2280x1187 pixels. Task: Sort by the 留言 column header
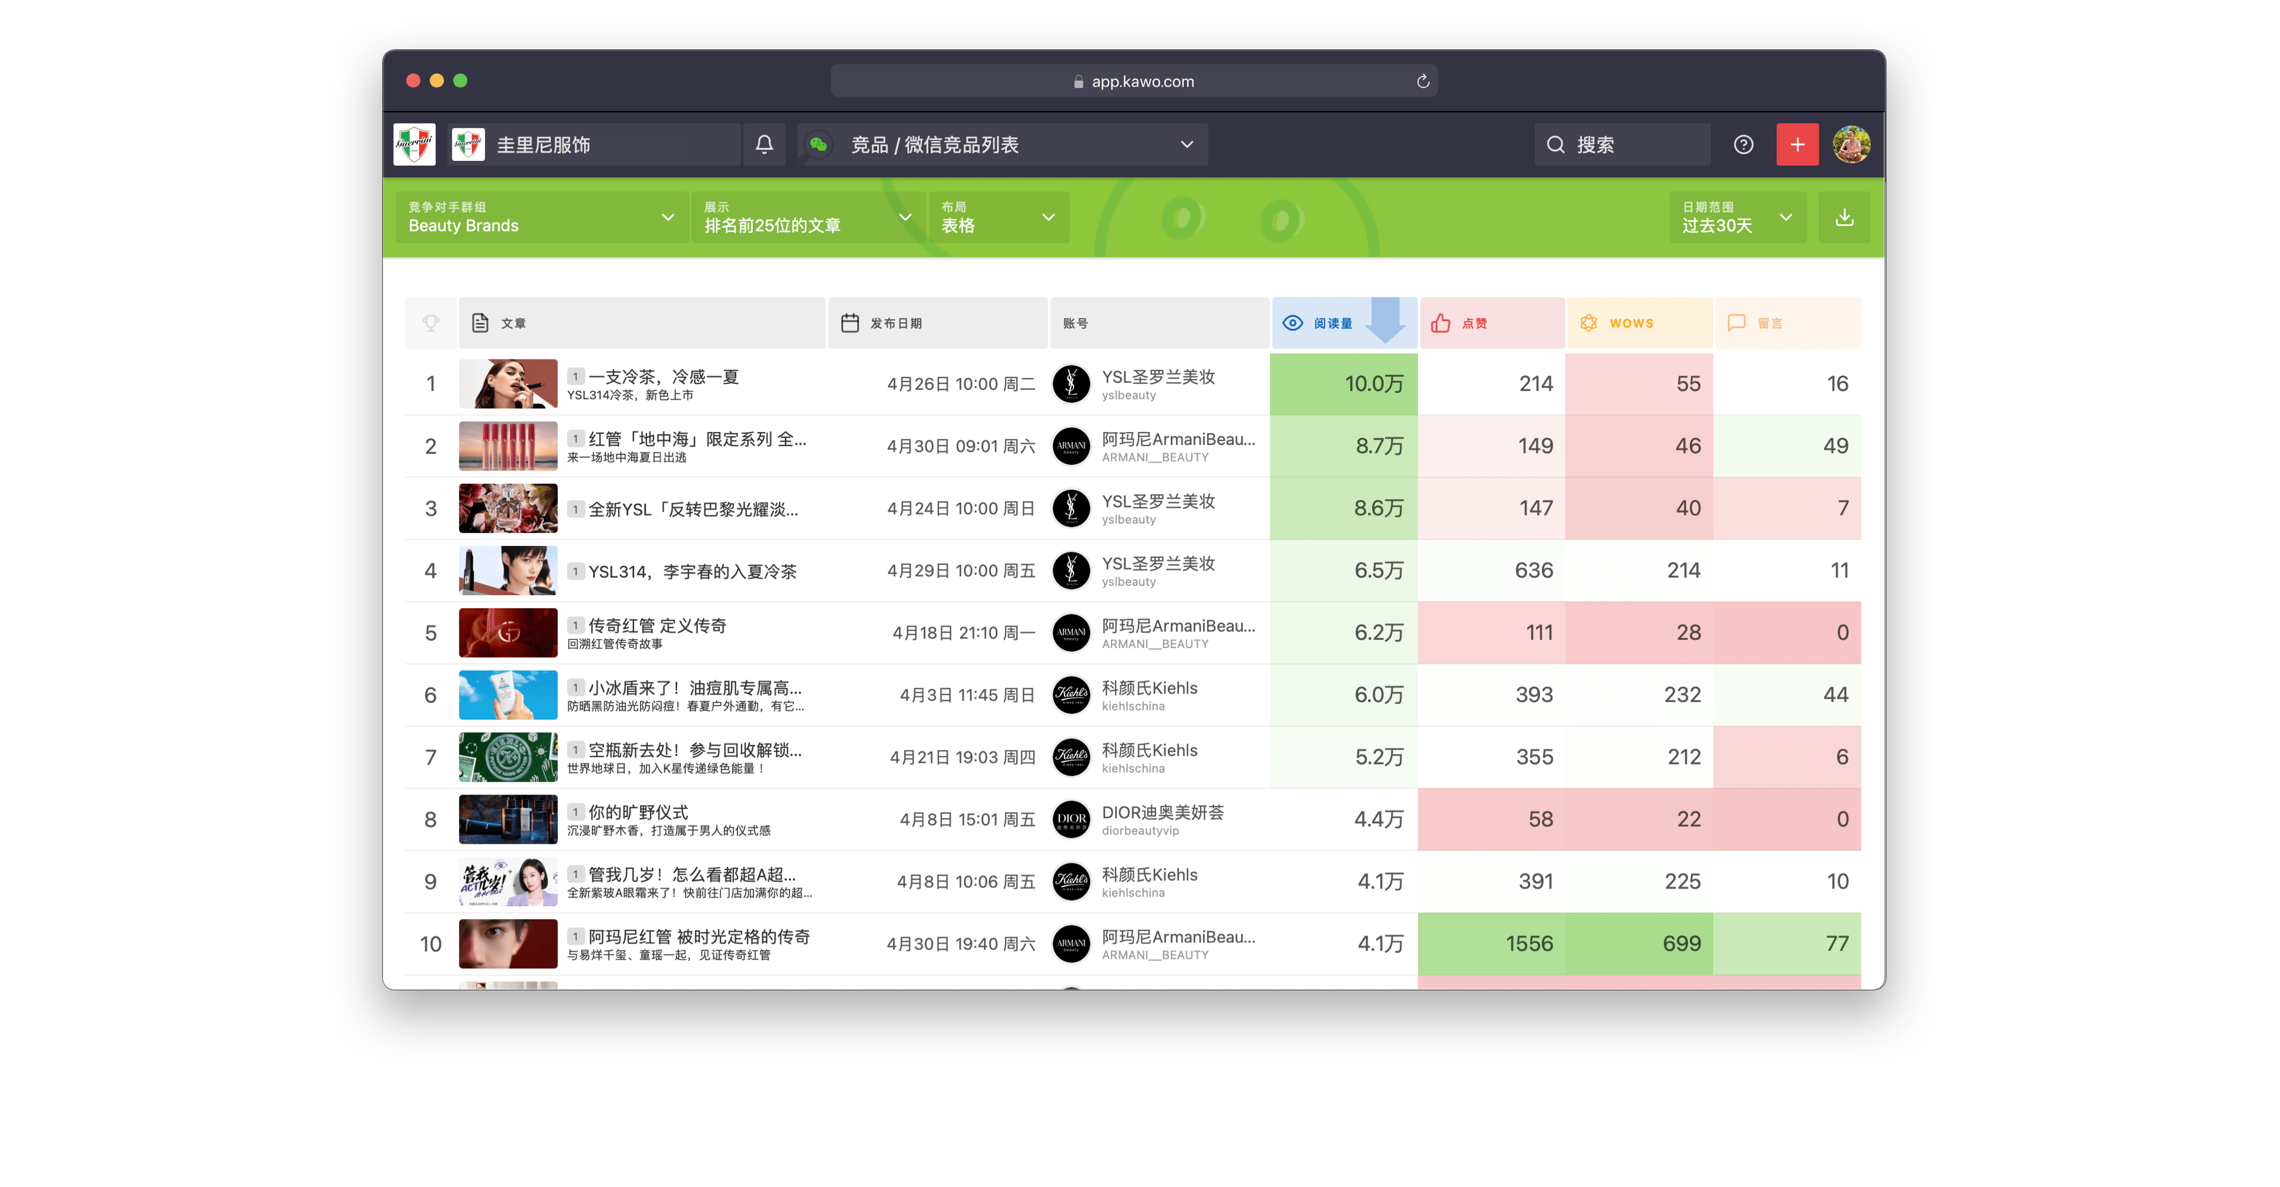pos(1787,323)
